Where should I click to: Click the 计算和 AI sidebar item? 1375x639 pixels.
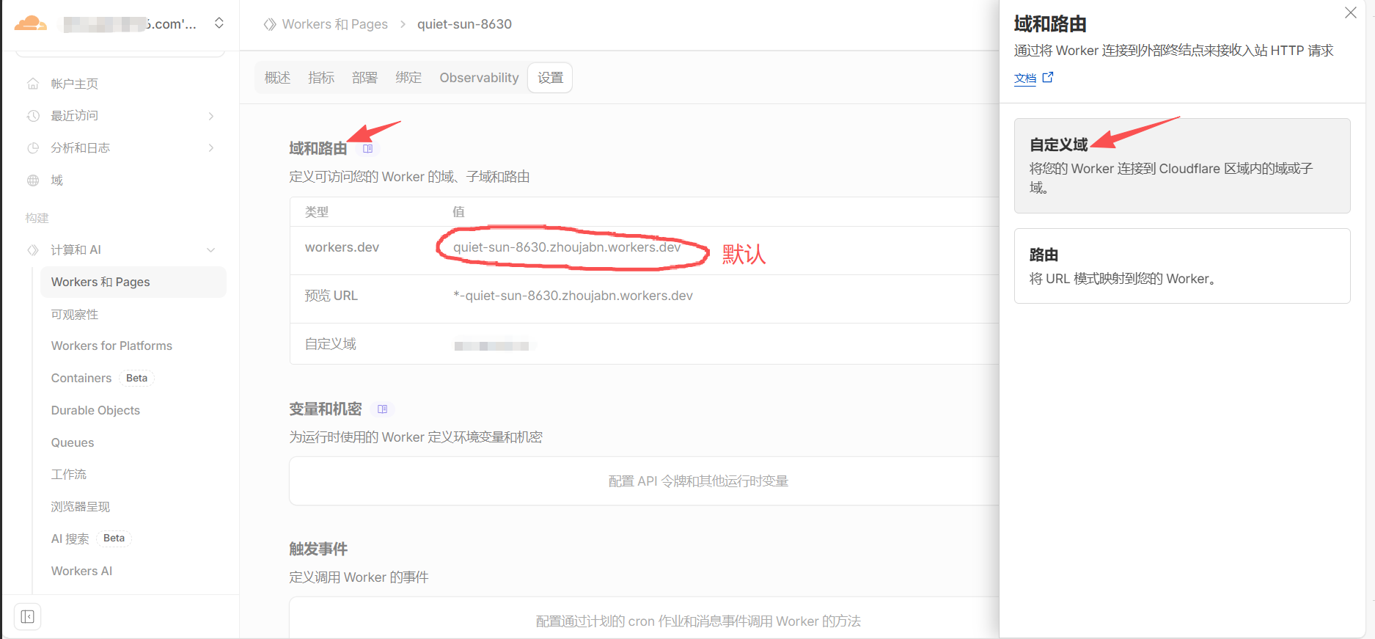click(76, 250)
